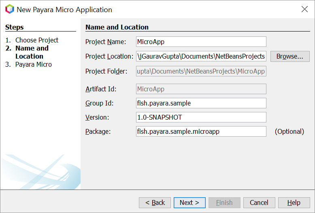Click the Project Name field containing MicroApp
The image size is (315, 213).
(x=201, y=42)
